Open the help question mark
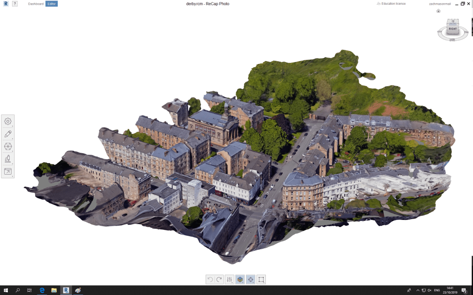Viewport: 473px width, 295px height. [x=15, y=4]
